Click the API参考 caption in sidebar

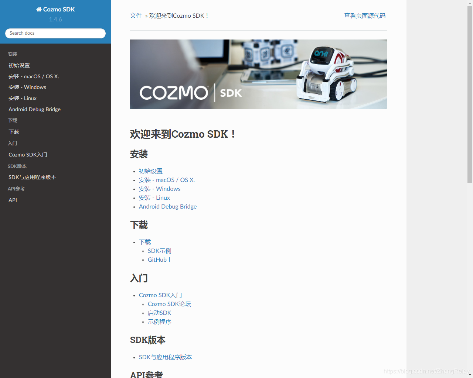[16, 189]
